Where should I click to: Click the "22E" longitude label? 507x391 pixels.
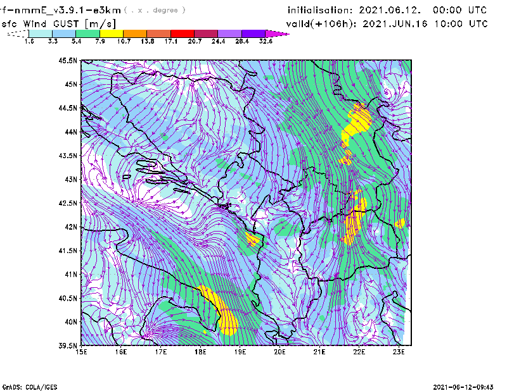(359, 352)
